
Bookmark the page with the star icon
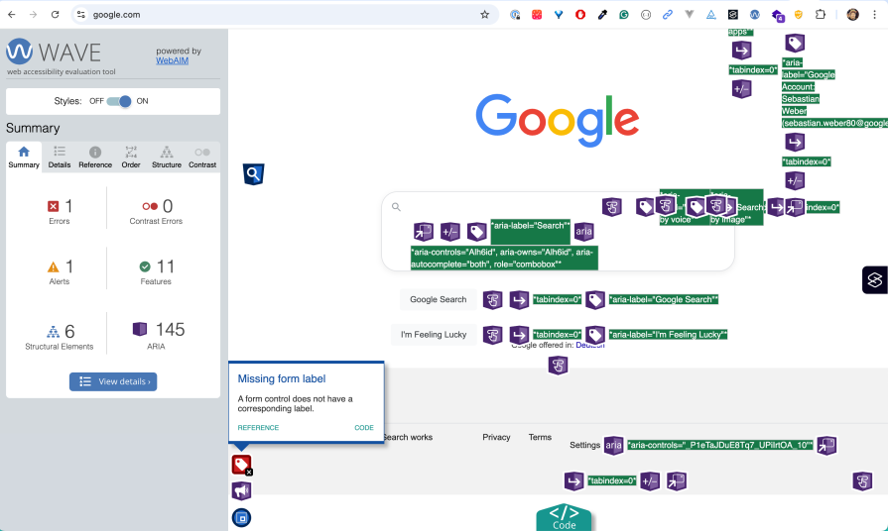pos(485,15)
